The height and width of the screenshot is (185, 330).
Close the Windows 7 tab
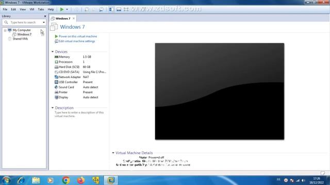(x=74, y=18)
